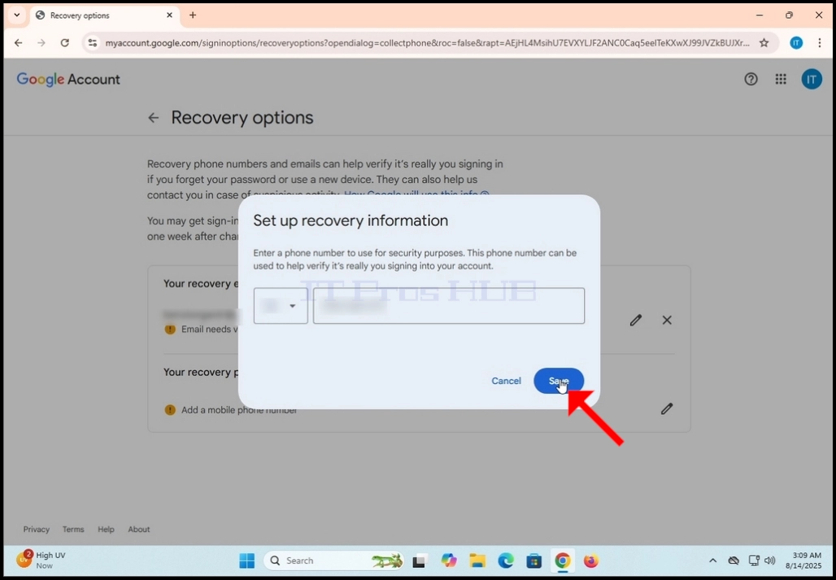Open the High UV weather widget
The width and height of the screenshot is (836, 580).
pos(41,560)
